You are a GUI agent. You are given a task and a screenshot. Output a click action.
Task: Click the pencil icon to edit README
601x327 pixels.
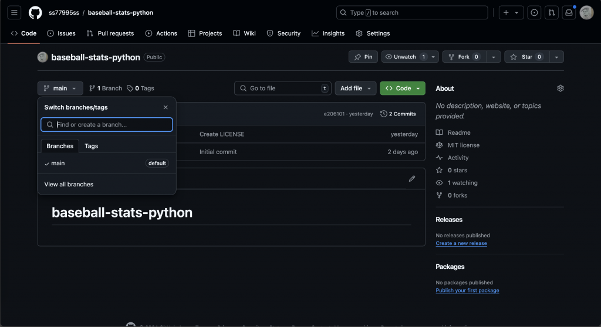click(x=412, y=179)
